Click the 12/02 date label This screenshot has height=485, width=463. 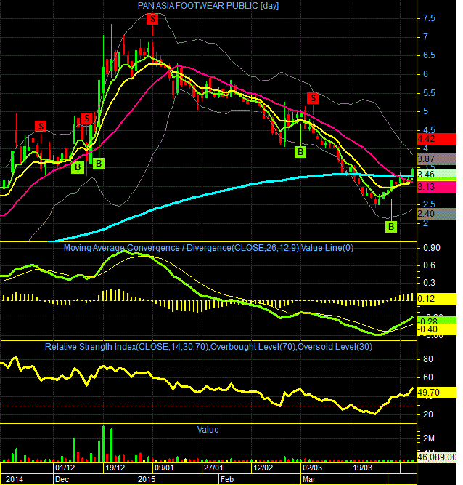[263, 468]
